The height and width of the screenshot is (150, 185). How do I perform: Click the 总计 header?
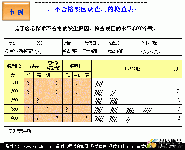pos(178,69)
